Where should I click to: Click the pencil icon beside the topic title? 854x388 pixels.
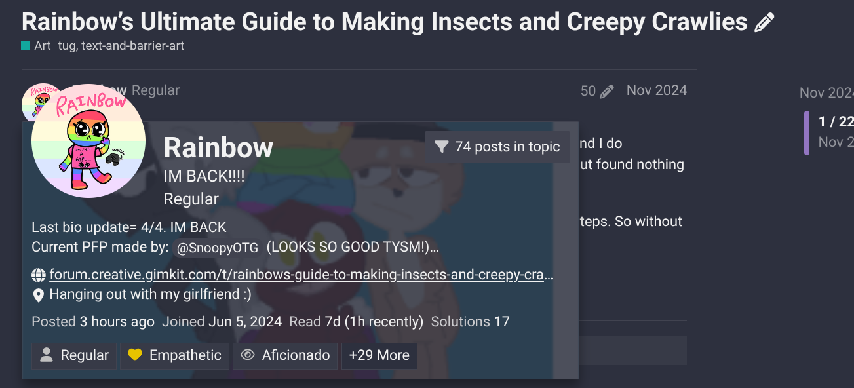coord(764,24)
